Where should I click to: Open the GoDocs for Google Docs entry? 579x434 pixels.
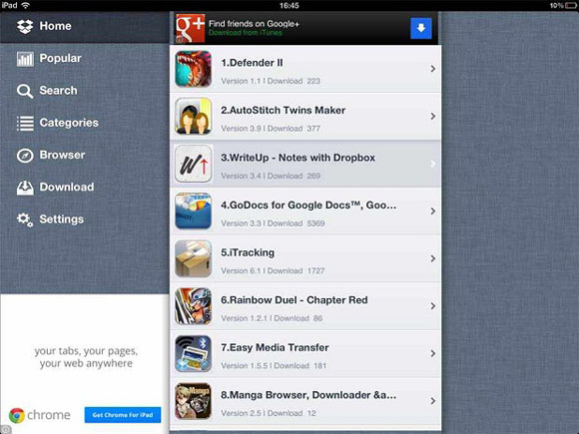coord(305,212)
